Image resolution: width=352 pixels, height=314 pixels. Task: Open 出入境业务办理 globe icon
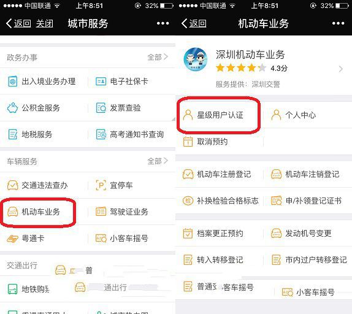tap(12, 82)
